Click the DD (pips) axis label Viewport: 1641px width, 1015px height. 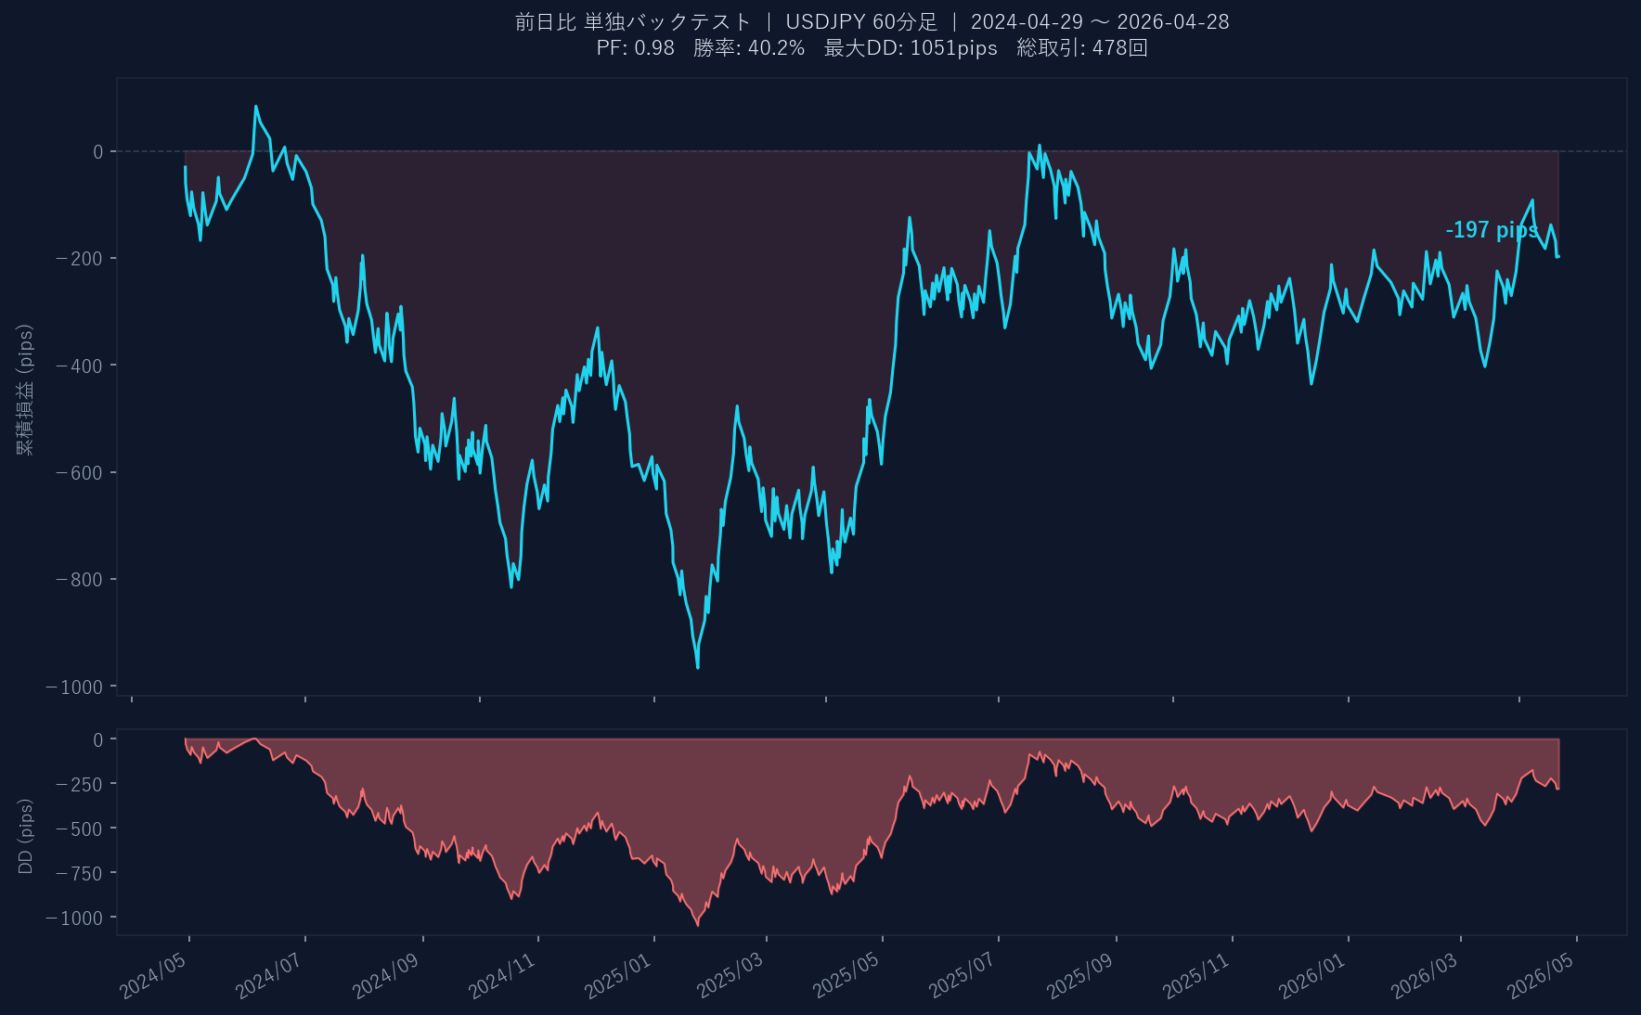pyautogui.click(x=25, y=836)
